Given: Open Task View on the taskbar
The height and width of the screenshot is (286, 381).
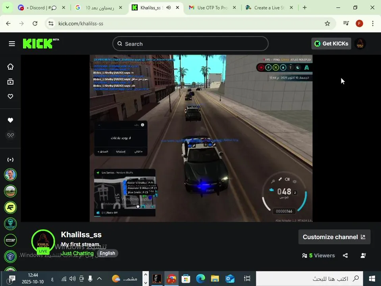Looking at the screenshot, I should [247, 279].
